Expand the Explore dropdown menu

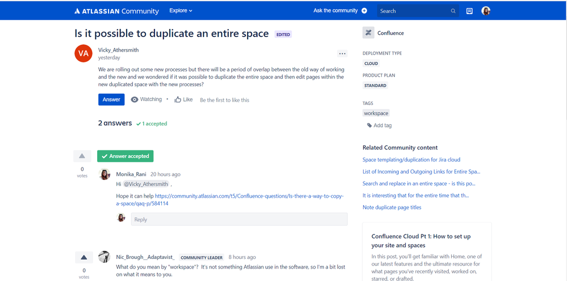click(x=181, y=10)
